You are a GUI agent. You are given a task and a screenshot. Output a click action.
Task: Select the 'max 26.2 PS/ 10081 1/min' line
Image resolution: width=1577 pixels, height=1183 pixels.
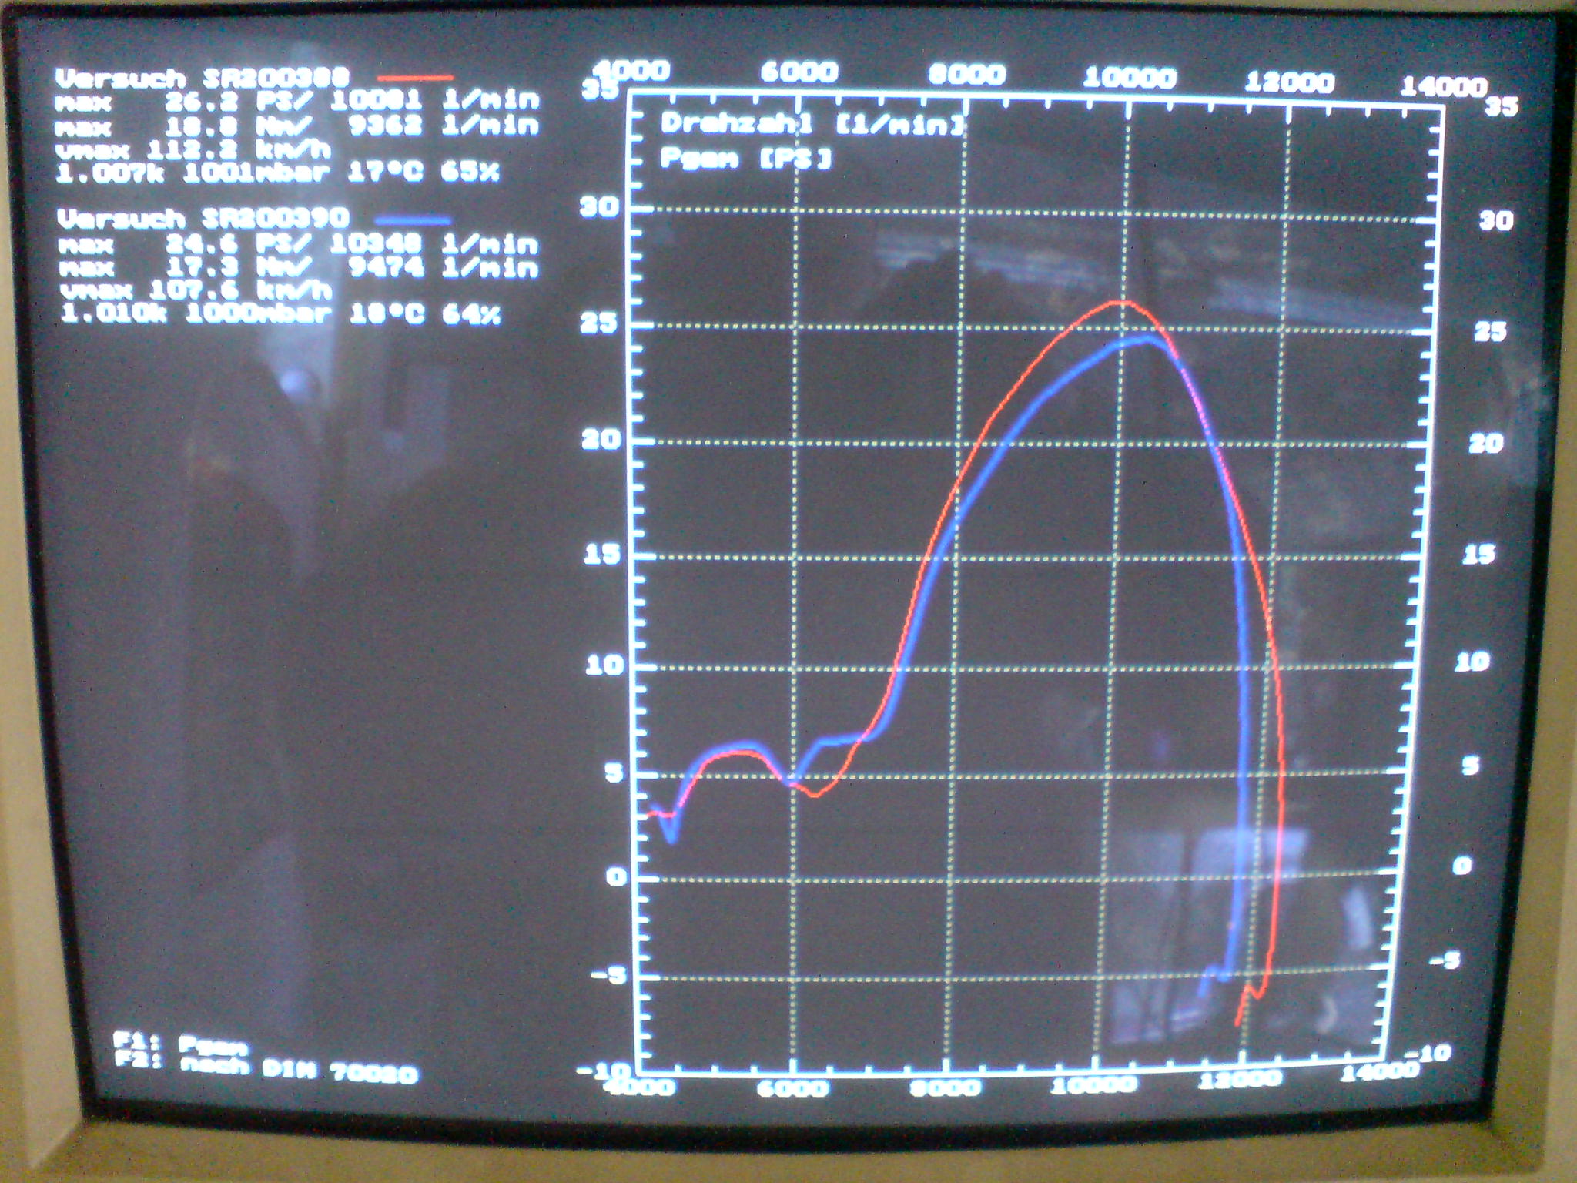point(299,102)
